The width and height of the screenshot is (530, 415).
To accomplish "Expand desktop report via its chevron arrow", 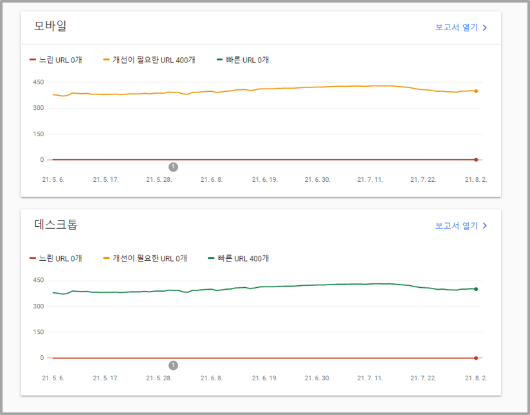I will pyautogui.click(x=486, y=226).
